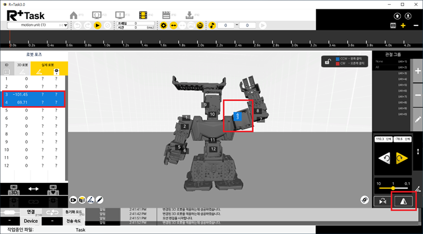Viewport: 423px width, 234px height.
Task: Click the clapperboard icon in top navigation
Action: coord(167,14)
